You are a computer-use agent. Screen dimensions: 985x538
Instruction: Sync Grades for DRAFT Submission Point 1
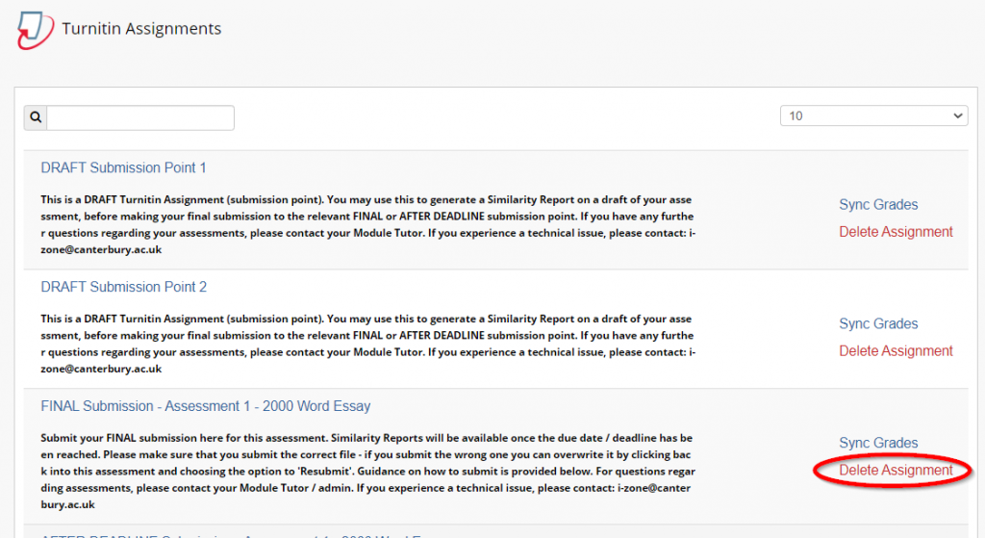878,204
